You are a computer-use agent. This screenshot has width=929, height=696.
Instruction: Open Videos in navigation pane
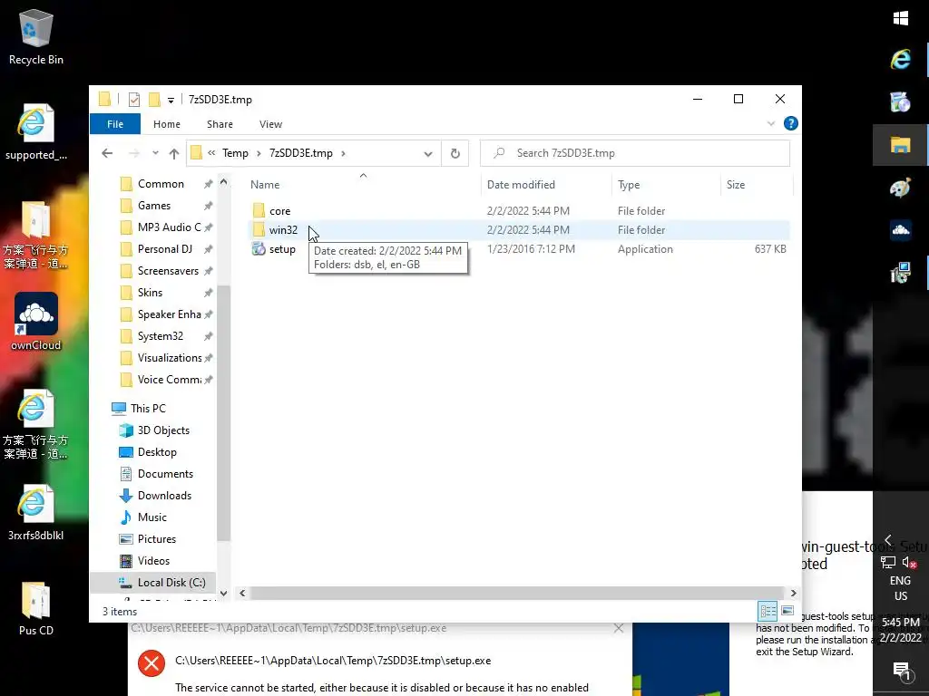coord(152,561)
